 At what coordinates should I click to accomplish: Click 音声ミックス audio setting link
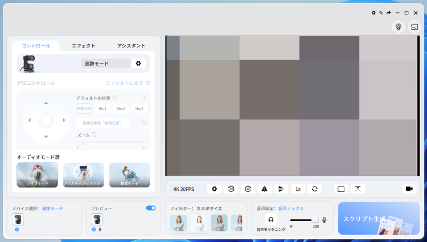(x=291, y=208)
